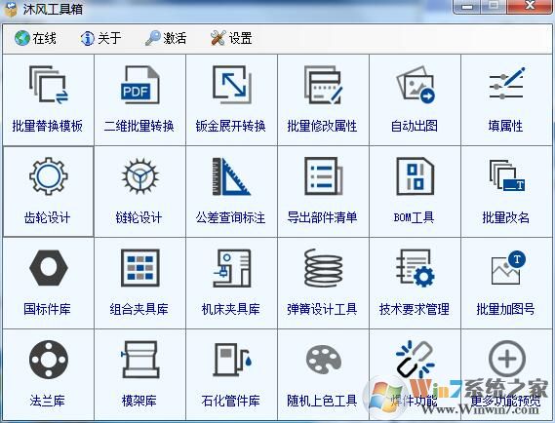The height and width of the screenshot is (423, 555).
Task: Click the 更多功能预览 plus icon
Action: 507,359
